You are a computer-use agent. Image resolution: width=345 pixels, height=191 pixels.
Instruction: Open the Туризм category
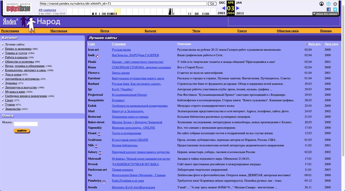pos(10,105)
